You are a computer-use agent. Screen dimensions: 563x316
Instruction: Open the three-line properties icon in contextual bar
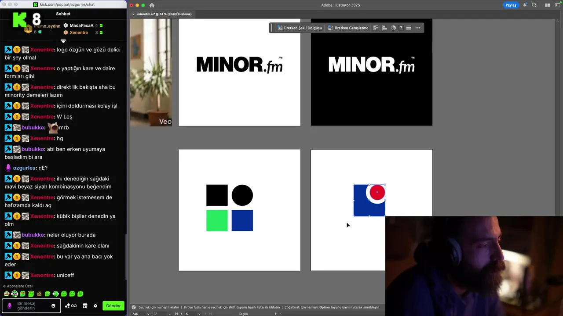(409, 28)
